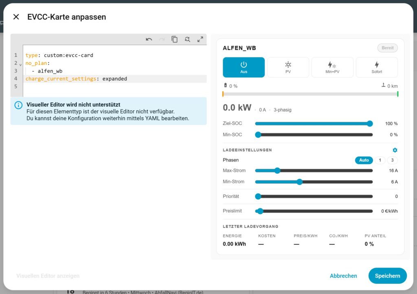
Task: Choose Auto phase selection
Action: (364, 160)
